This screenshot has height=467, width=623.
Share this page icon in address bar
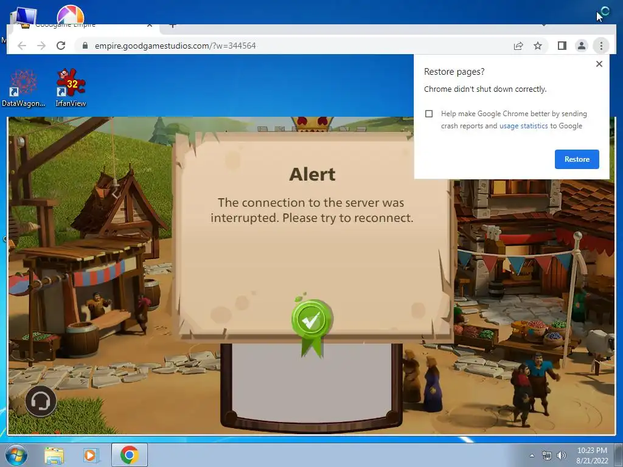coord(518,46)
